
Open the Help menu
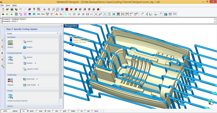pos(15,5)
